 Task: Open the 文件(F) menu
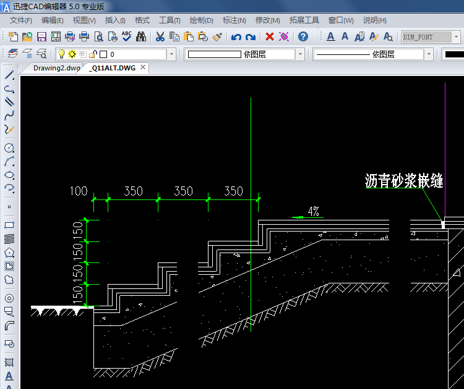20,20
